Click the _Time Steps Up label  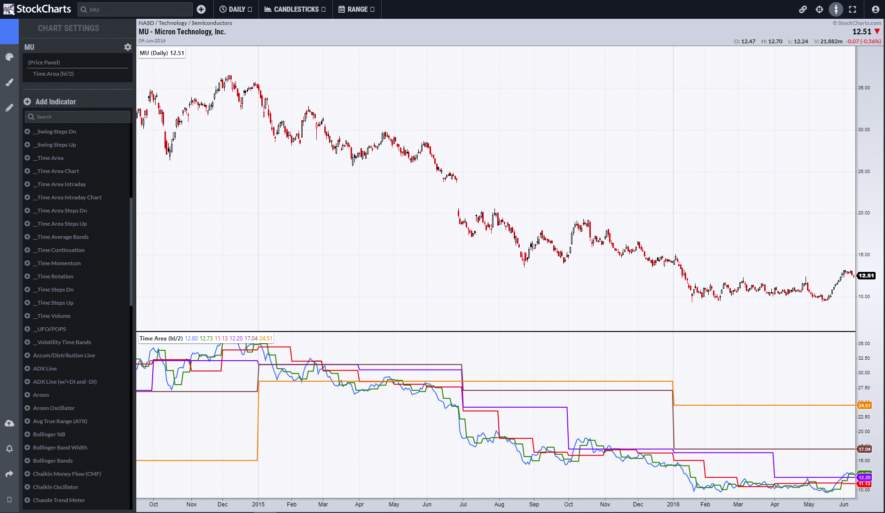pos(53,303)
